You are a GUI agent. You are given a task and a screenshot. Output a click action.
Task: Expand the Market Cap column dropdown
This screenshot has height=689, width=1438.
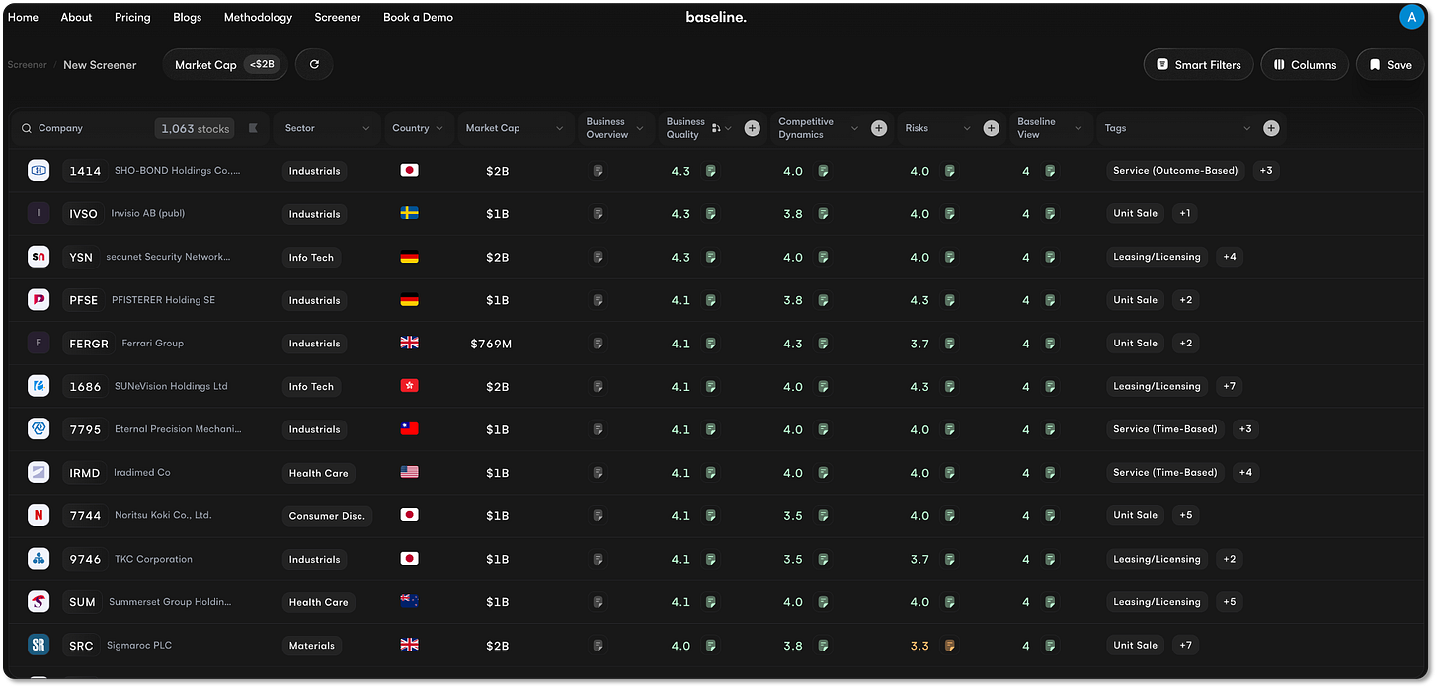click(x=559, y=128)
